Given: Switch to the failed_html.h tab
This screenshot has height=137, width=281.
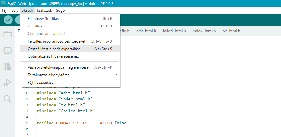Looking at the screenshot, I should (x=174, y=31).
